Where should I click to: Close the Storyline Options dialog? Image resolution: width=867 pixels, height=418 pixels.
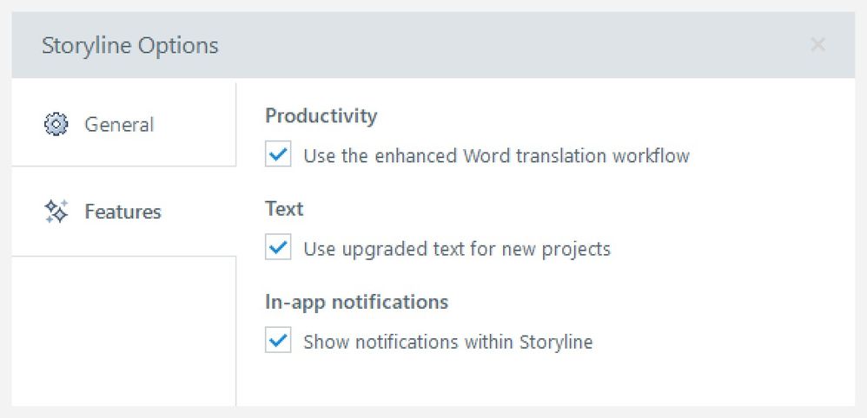click(817, 45)
